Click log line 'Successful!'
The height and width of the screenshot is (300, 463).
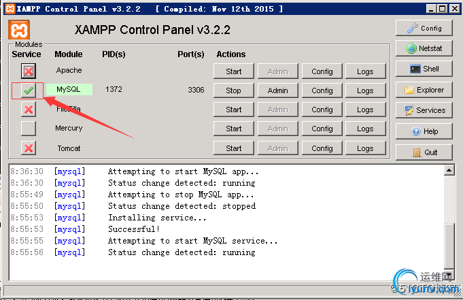134,229
